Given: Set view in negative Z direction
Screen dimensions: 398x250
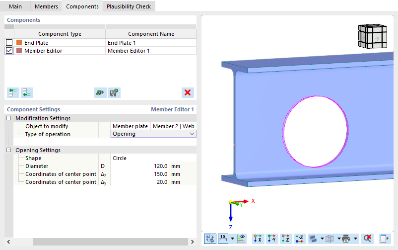Looking at the screenshot, I should point(299,239).
